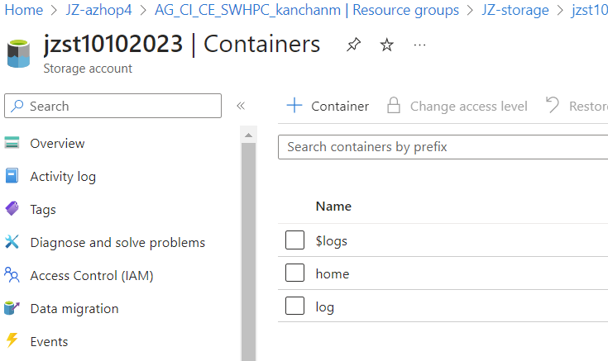Go to JZ-azhop4 breadcrumb
Image resolution: width=608 pixels, height=361 pixels.
98,10
